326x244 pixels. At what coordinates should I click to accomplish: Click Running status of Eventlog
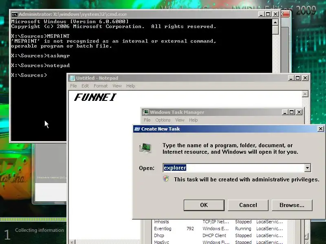(243, 229)
